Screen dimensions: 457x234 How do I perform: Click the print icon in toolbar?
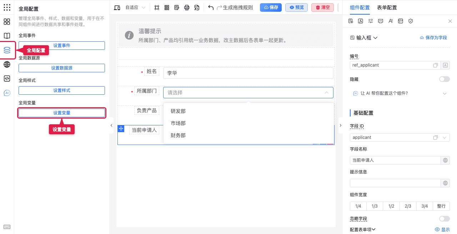pyautogui.click(x=187, y=7)
